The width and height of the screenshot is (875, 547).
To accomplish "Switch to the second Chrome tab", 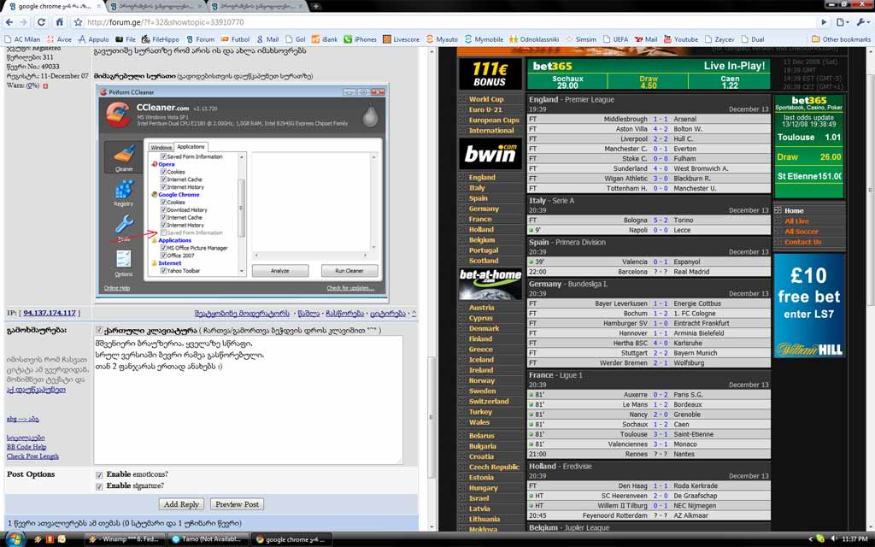I will coord(156,7).
